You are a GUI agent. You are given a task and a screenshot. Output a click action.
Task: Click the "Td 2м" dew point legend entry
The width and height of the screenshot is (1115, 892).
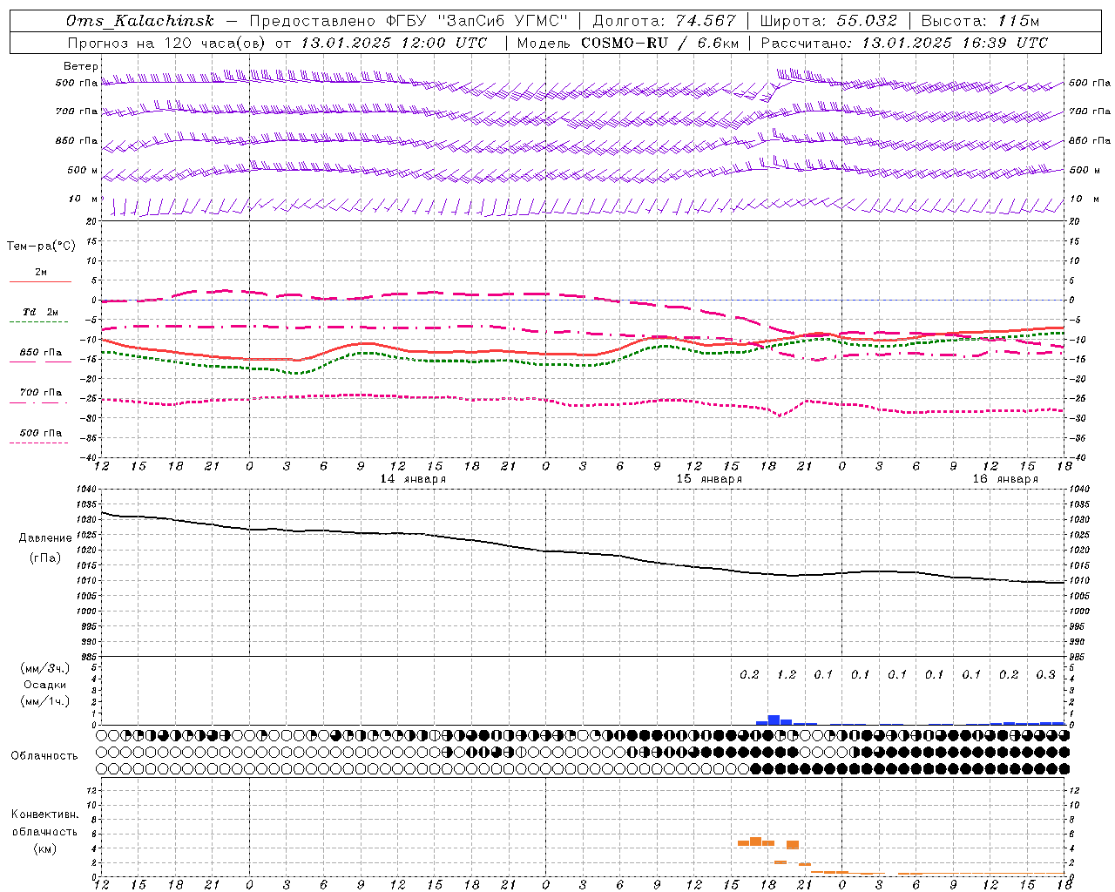pyautogui.click(x=40, y=312)
